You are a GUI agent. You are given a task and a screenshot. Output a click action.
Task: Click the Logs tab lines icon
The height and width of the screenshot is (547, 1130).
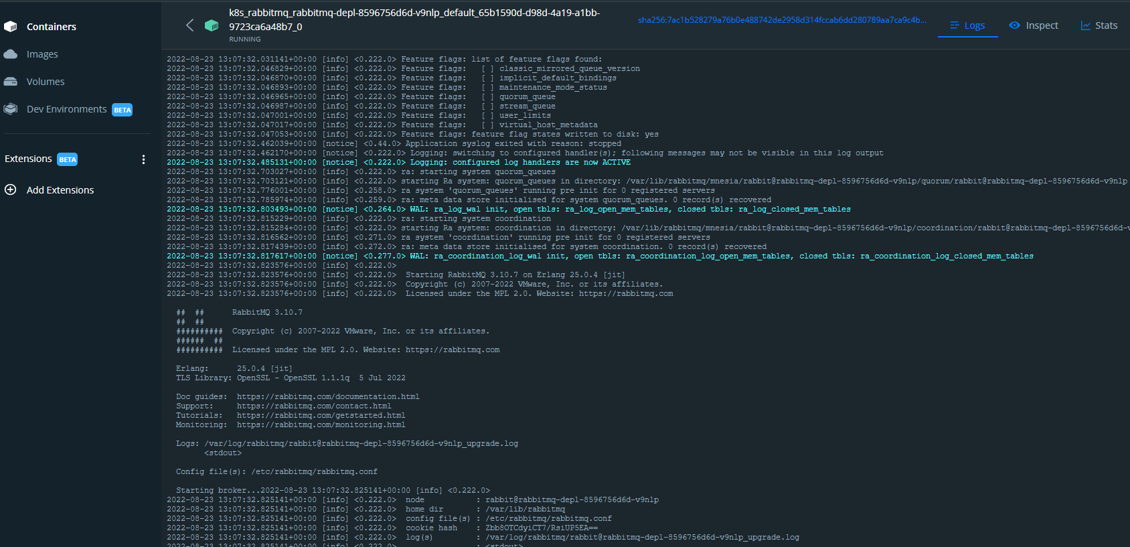pos(955,25)
